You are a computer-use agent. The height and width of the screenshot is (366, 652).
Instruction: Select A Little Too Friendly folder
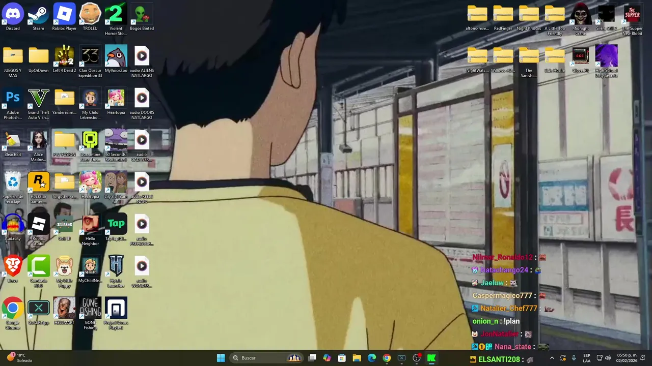point(555,20)
